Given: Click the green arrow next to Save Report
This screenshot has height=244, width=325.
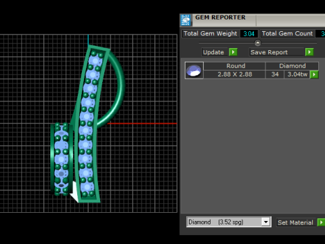Looking at the screenshot, I should (309, 52).
